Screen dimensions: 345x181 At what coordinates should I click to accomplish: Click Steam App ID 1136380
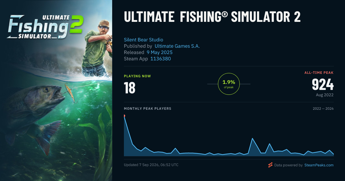click(161, 59)
